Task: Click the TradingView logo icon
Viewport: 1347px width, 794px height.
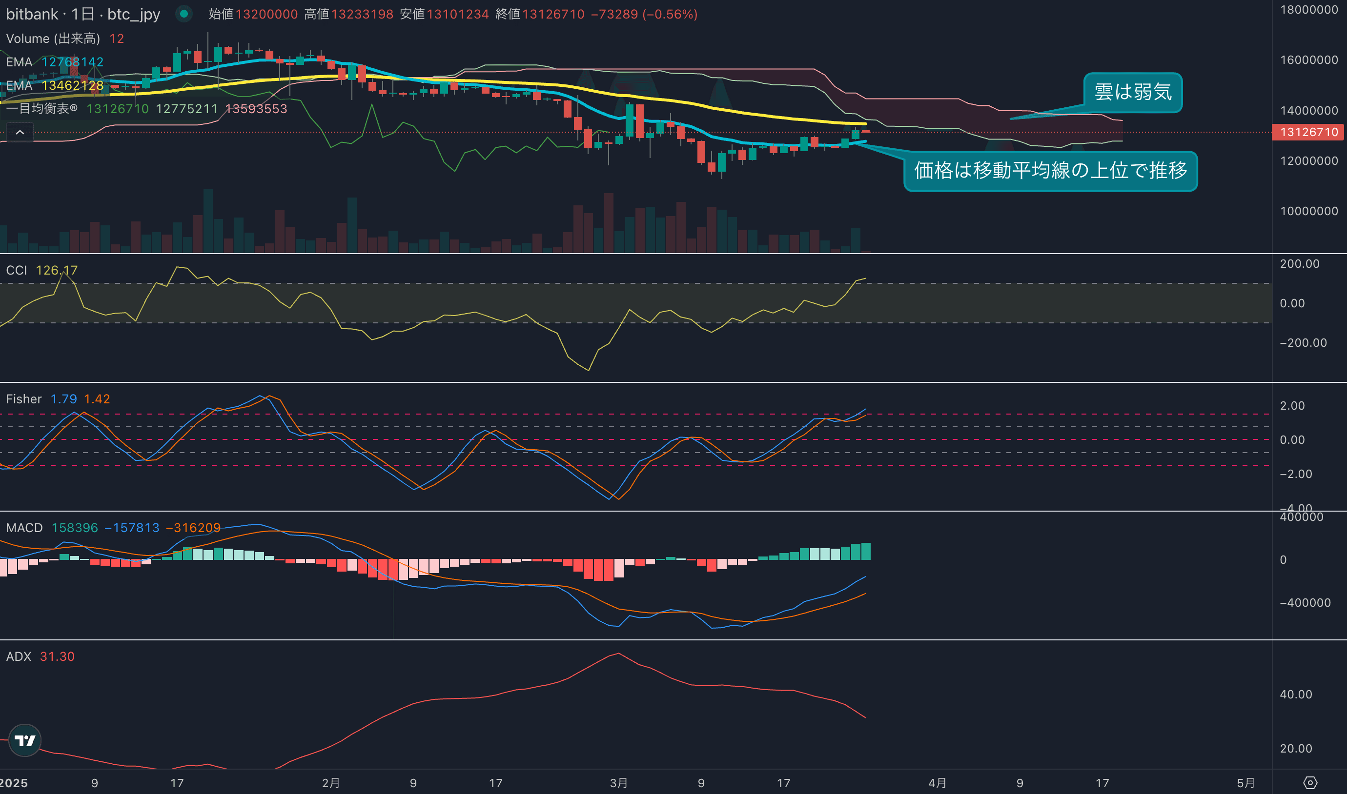Action: pyautogui.click(x=24, y=740)
